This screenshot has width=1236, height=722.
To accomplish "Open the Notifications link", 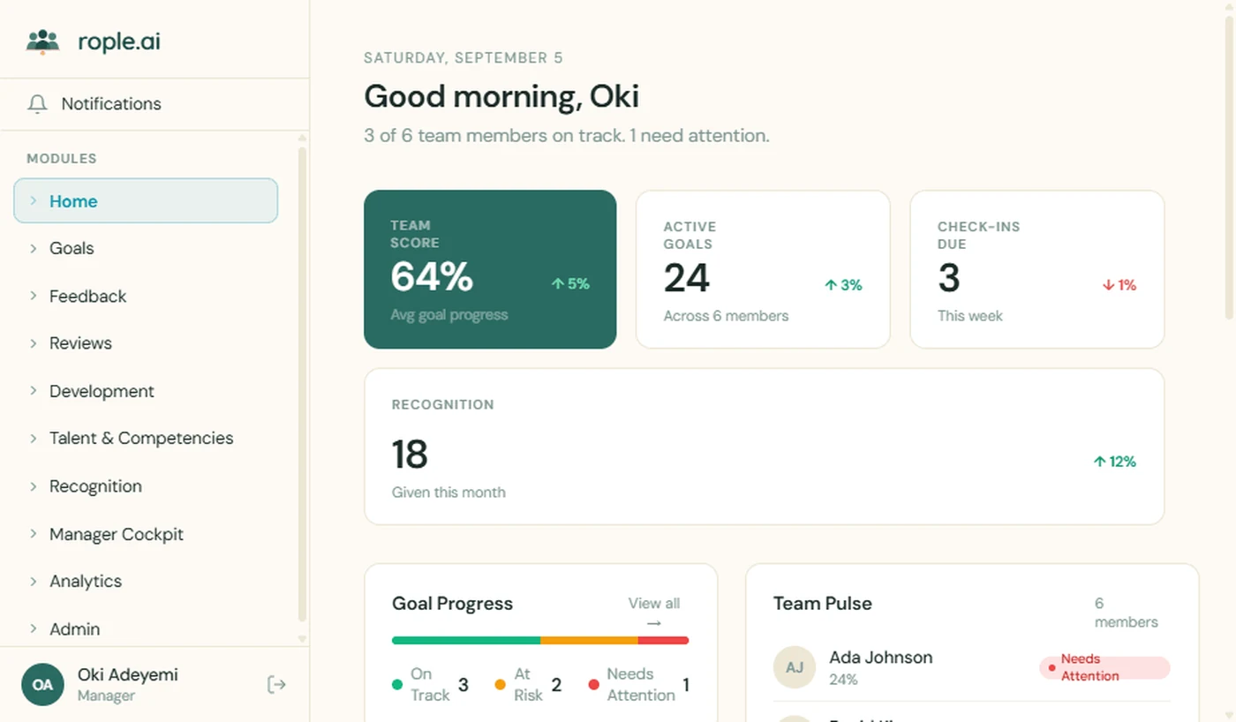I will point(154,104).
